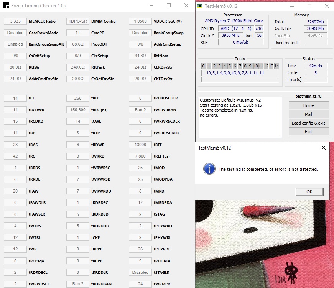The width and height of the screenshot is (334, 288).
Task: Click the VDDCR_SoC voltage 1,0500 field
Action: [x=140, y=21]
